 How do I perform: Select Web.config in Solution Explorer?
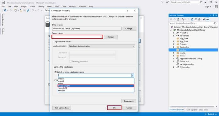point(184,67)
